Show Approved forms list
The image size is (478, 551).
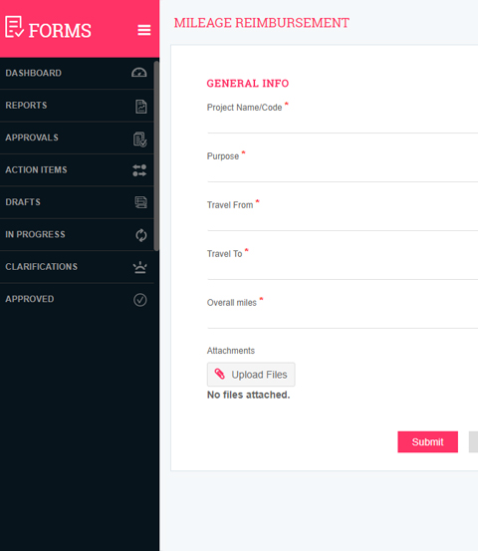tap(77, 299)
